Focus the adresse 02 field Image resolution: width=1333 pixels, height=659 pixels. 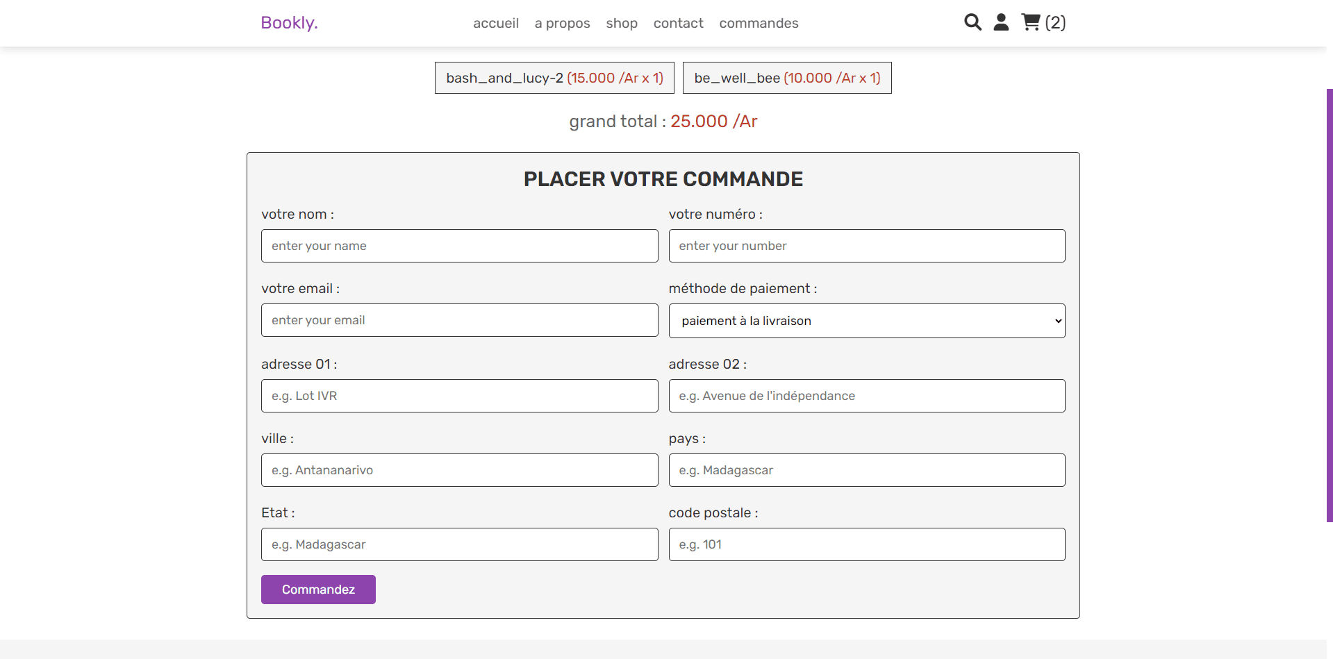[x=866, y=396]
